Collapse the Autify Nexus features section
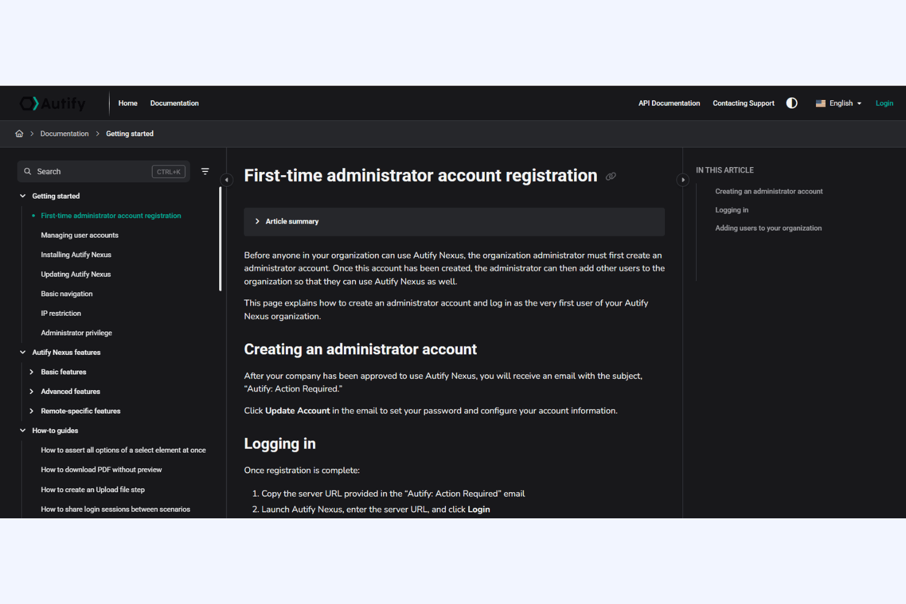The image size is (906, 604). pos(23,352)
